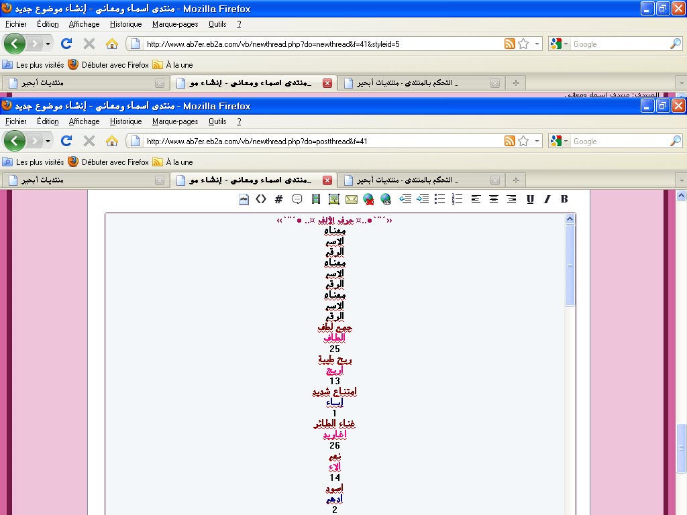Viewport: 687px width, 515px height.
Task: Wrap selection in PHP code tags
Action: click(x=244, y=199)
